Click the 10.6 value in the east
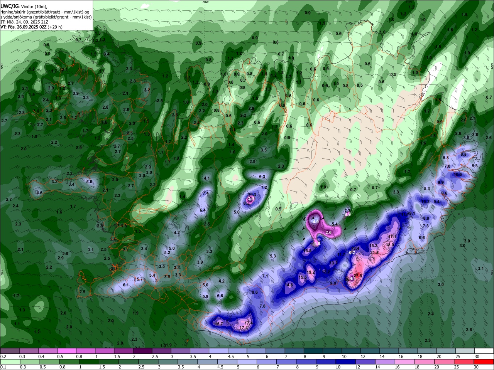This screenshot has height=370, width=494. [x=458, y=174]
